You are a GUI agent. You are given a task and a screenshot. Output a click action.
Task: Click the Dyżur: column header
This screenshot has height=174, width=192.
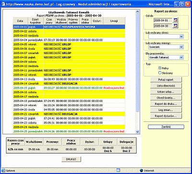point(97,21)
